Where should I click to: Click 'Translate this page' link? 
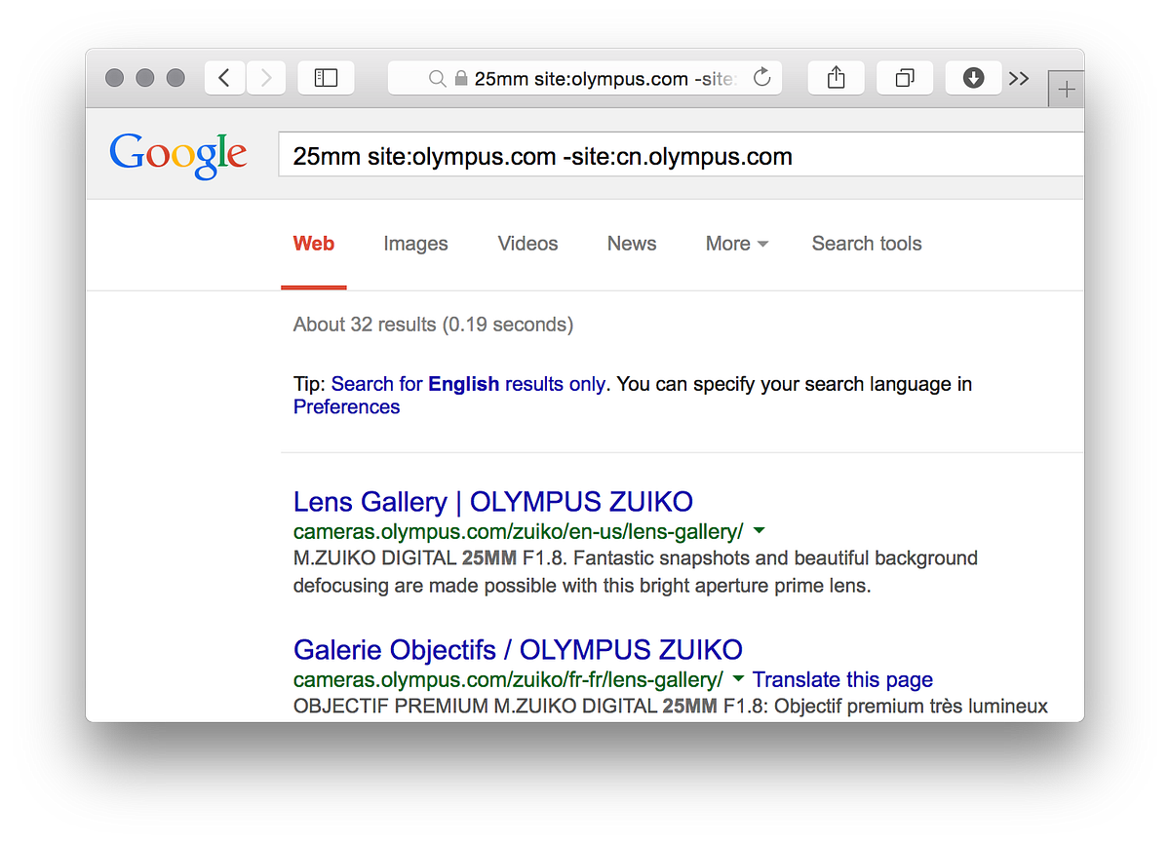[842, 680]
